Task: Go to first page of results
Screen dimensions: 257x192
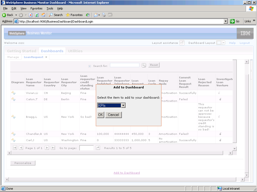Action: [15, 148]
